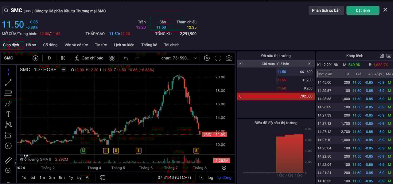Set chart range to All

(88, 178)
